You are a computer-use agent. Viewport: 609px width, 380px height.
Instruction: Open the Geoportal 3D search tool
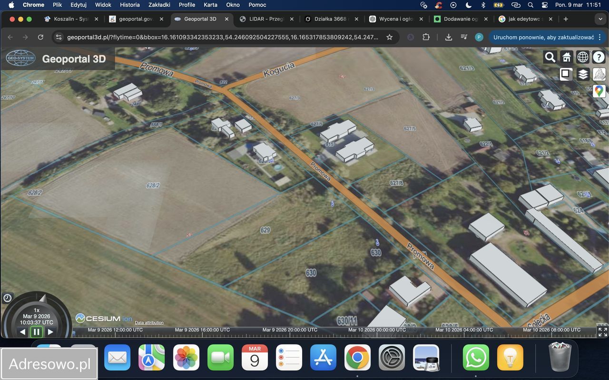click(550, 57)
